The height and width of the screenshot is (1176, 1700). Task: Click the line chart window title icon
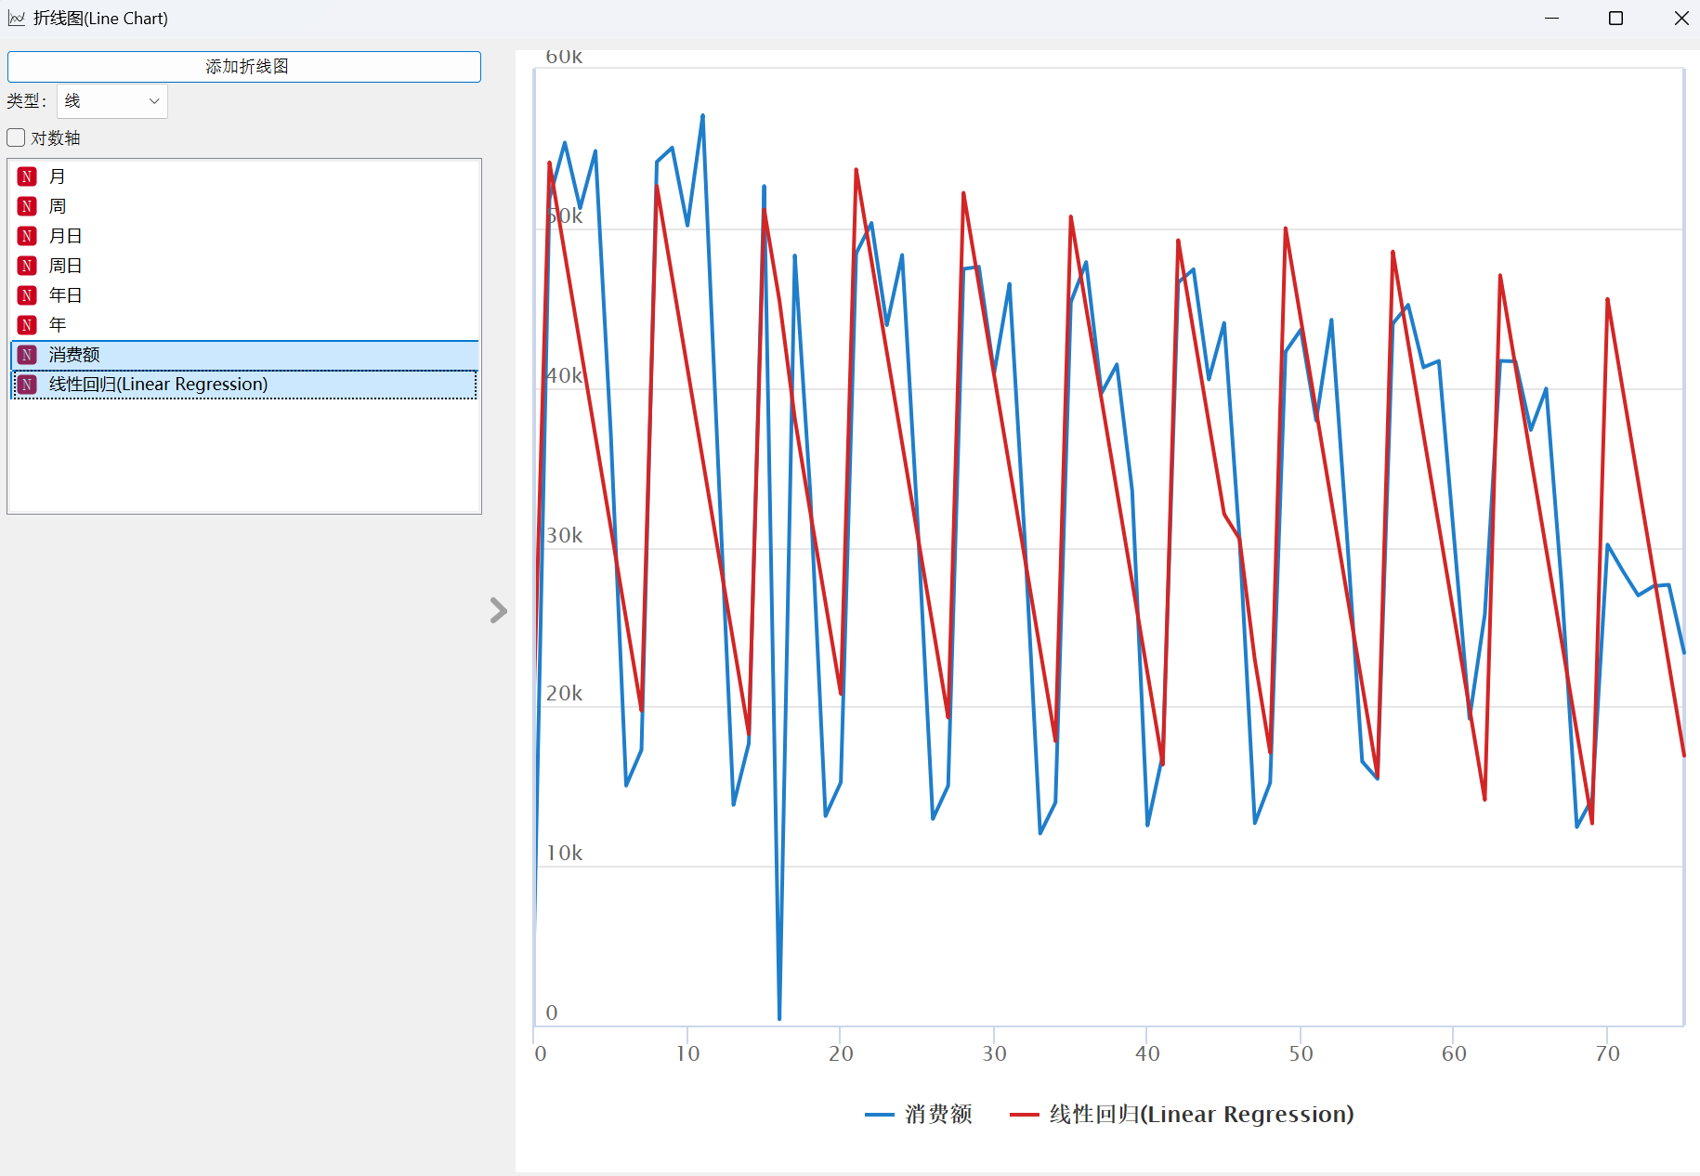[17, 19]
